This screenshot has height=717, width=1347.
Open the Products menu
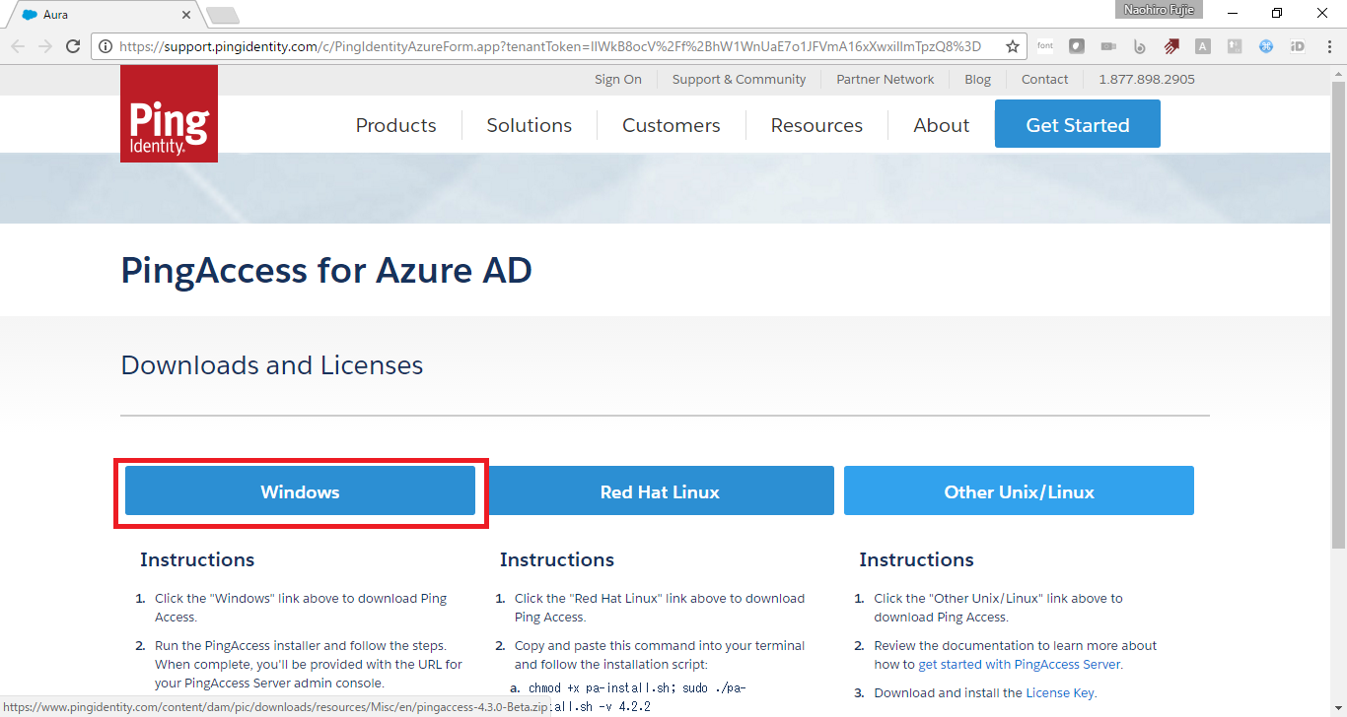point(395,124)
